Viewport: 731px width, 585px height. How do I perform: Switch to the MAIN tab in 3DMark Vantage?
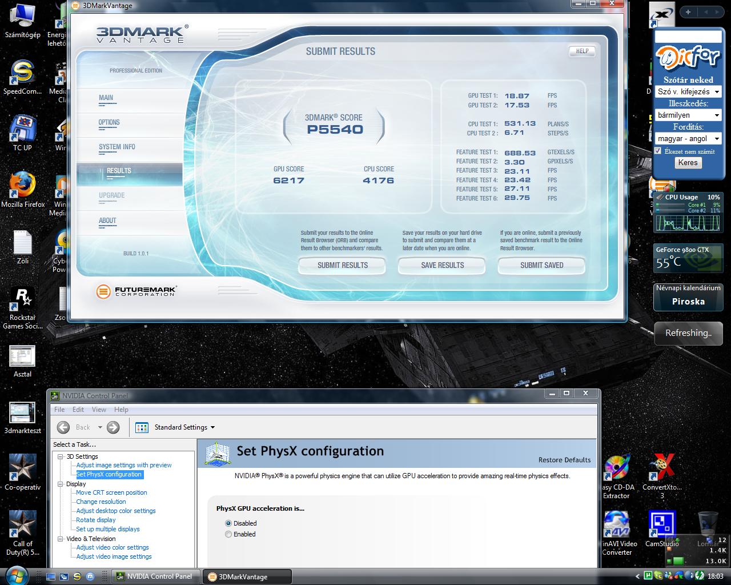click(x=129, y=100)
